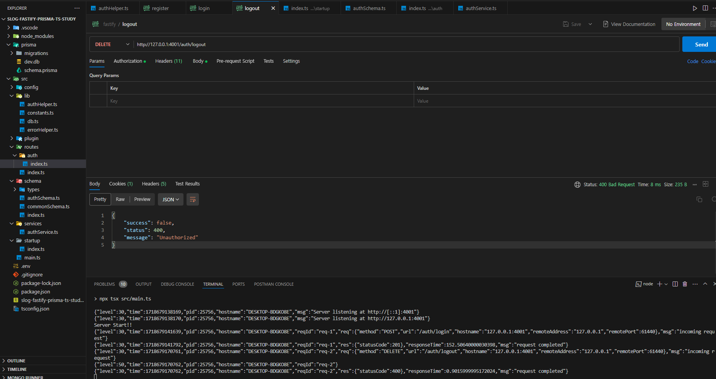Open the PROBLEMS panel tab

click(x=110, y=284)
